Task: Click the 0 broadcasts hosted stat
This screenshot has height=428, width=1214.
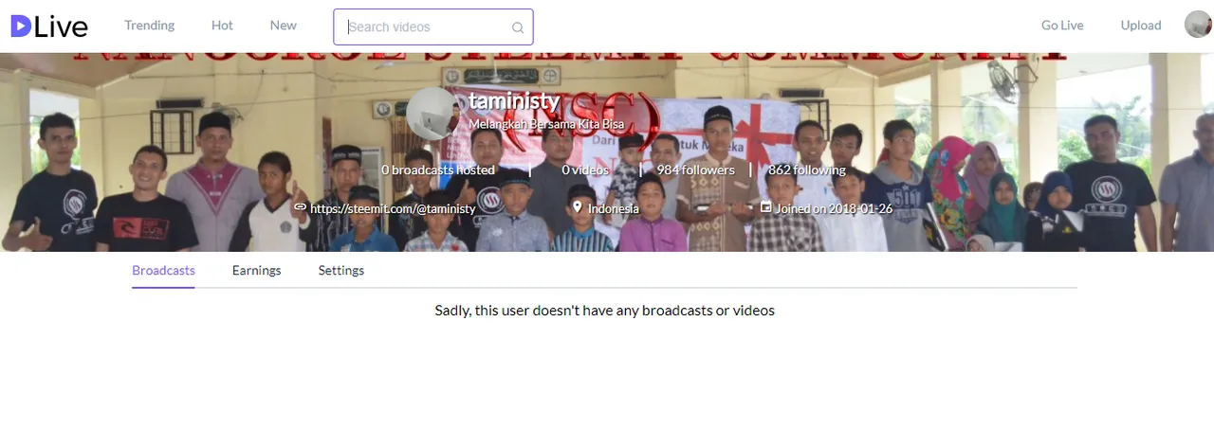Action: [438, 169]
